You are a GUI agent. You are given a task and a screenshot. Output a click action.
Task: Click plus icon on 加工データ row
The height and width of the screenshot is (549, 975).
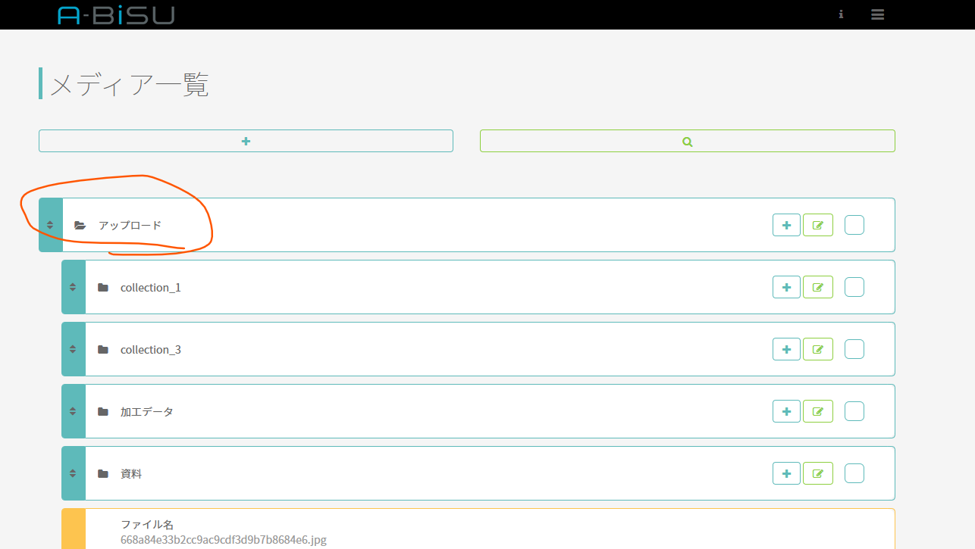pos(786,411)
